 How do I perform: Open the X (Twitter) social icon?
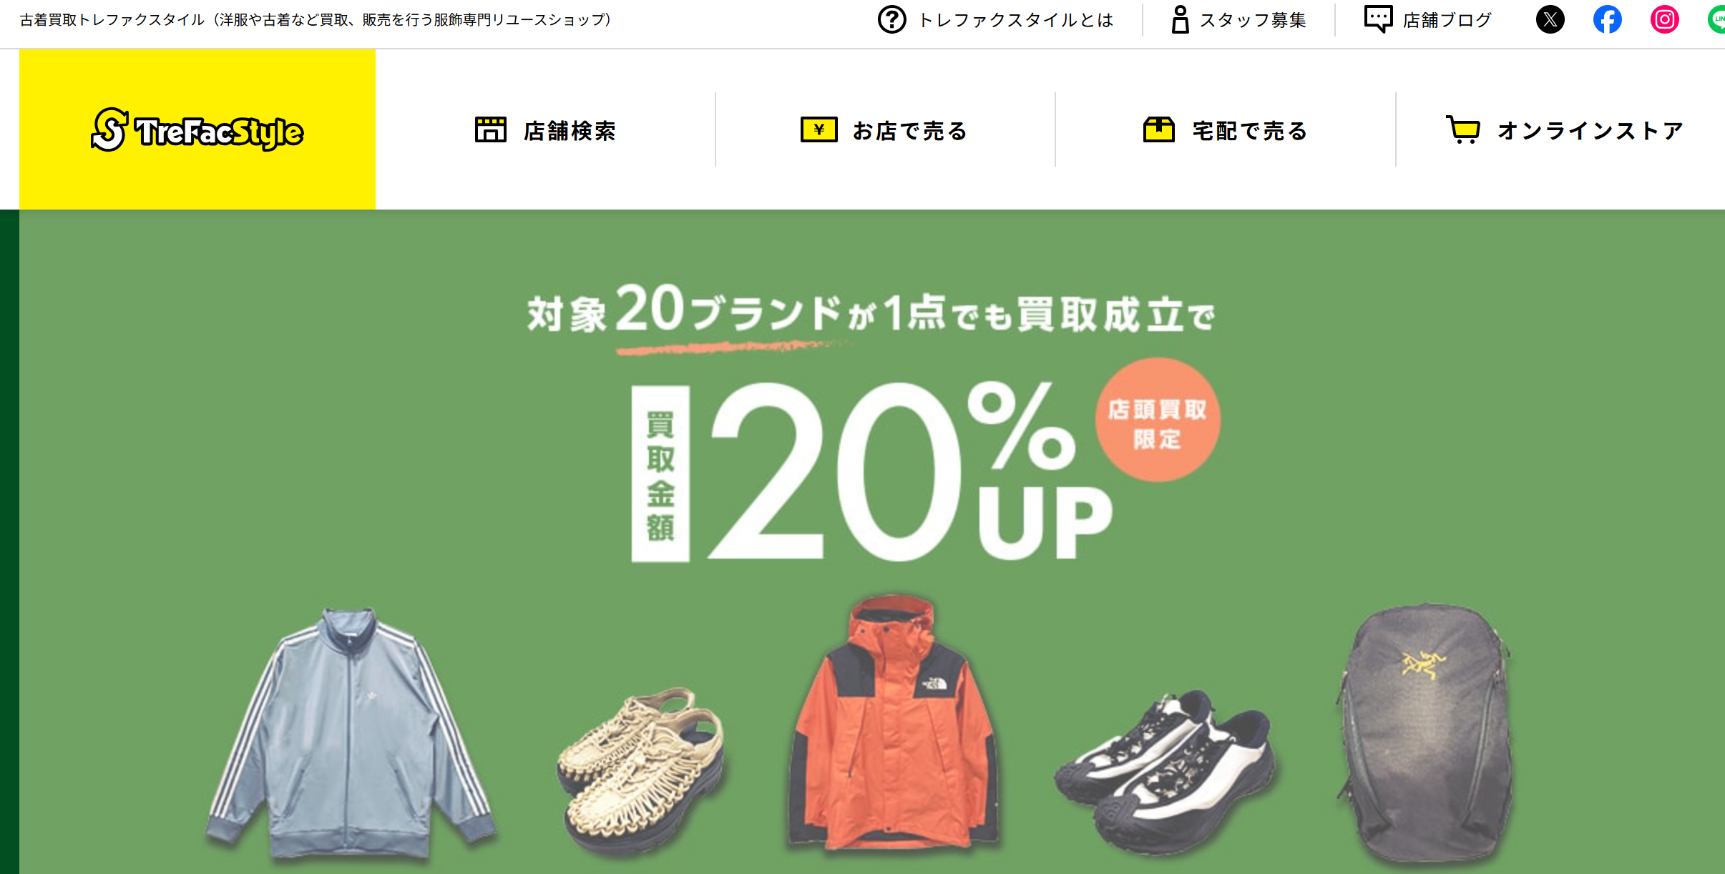(x=1550, y=19)
